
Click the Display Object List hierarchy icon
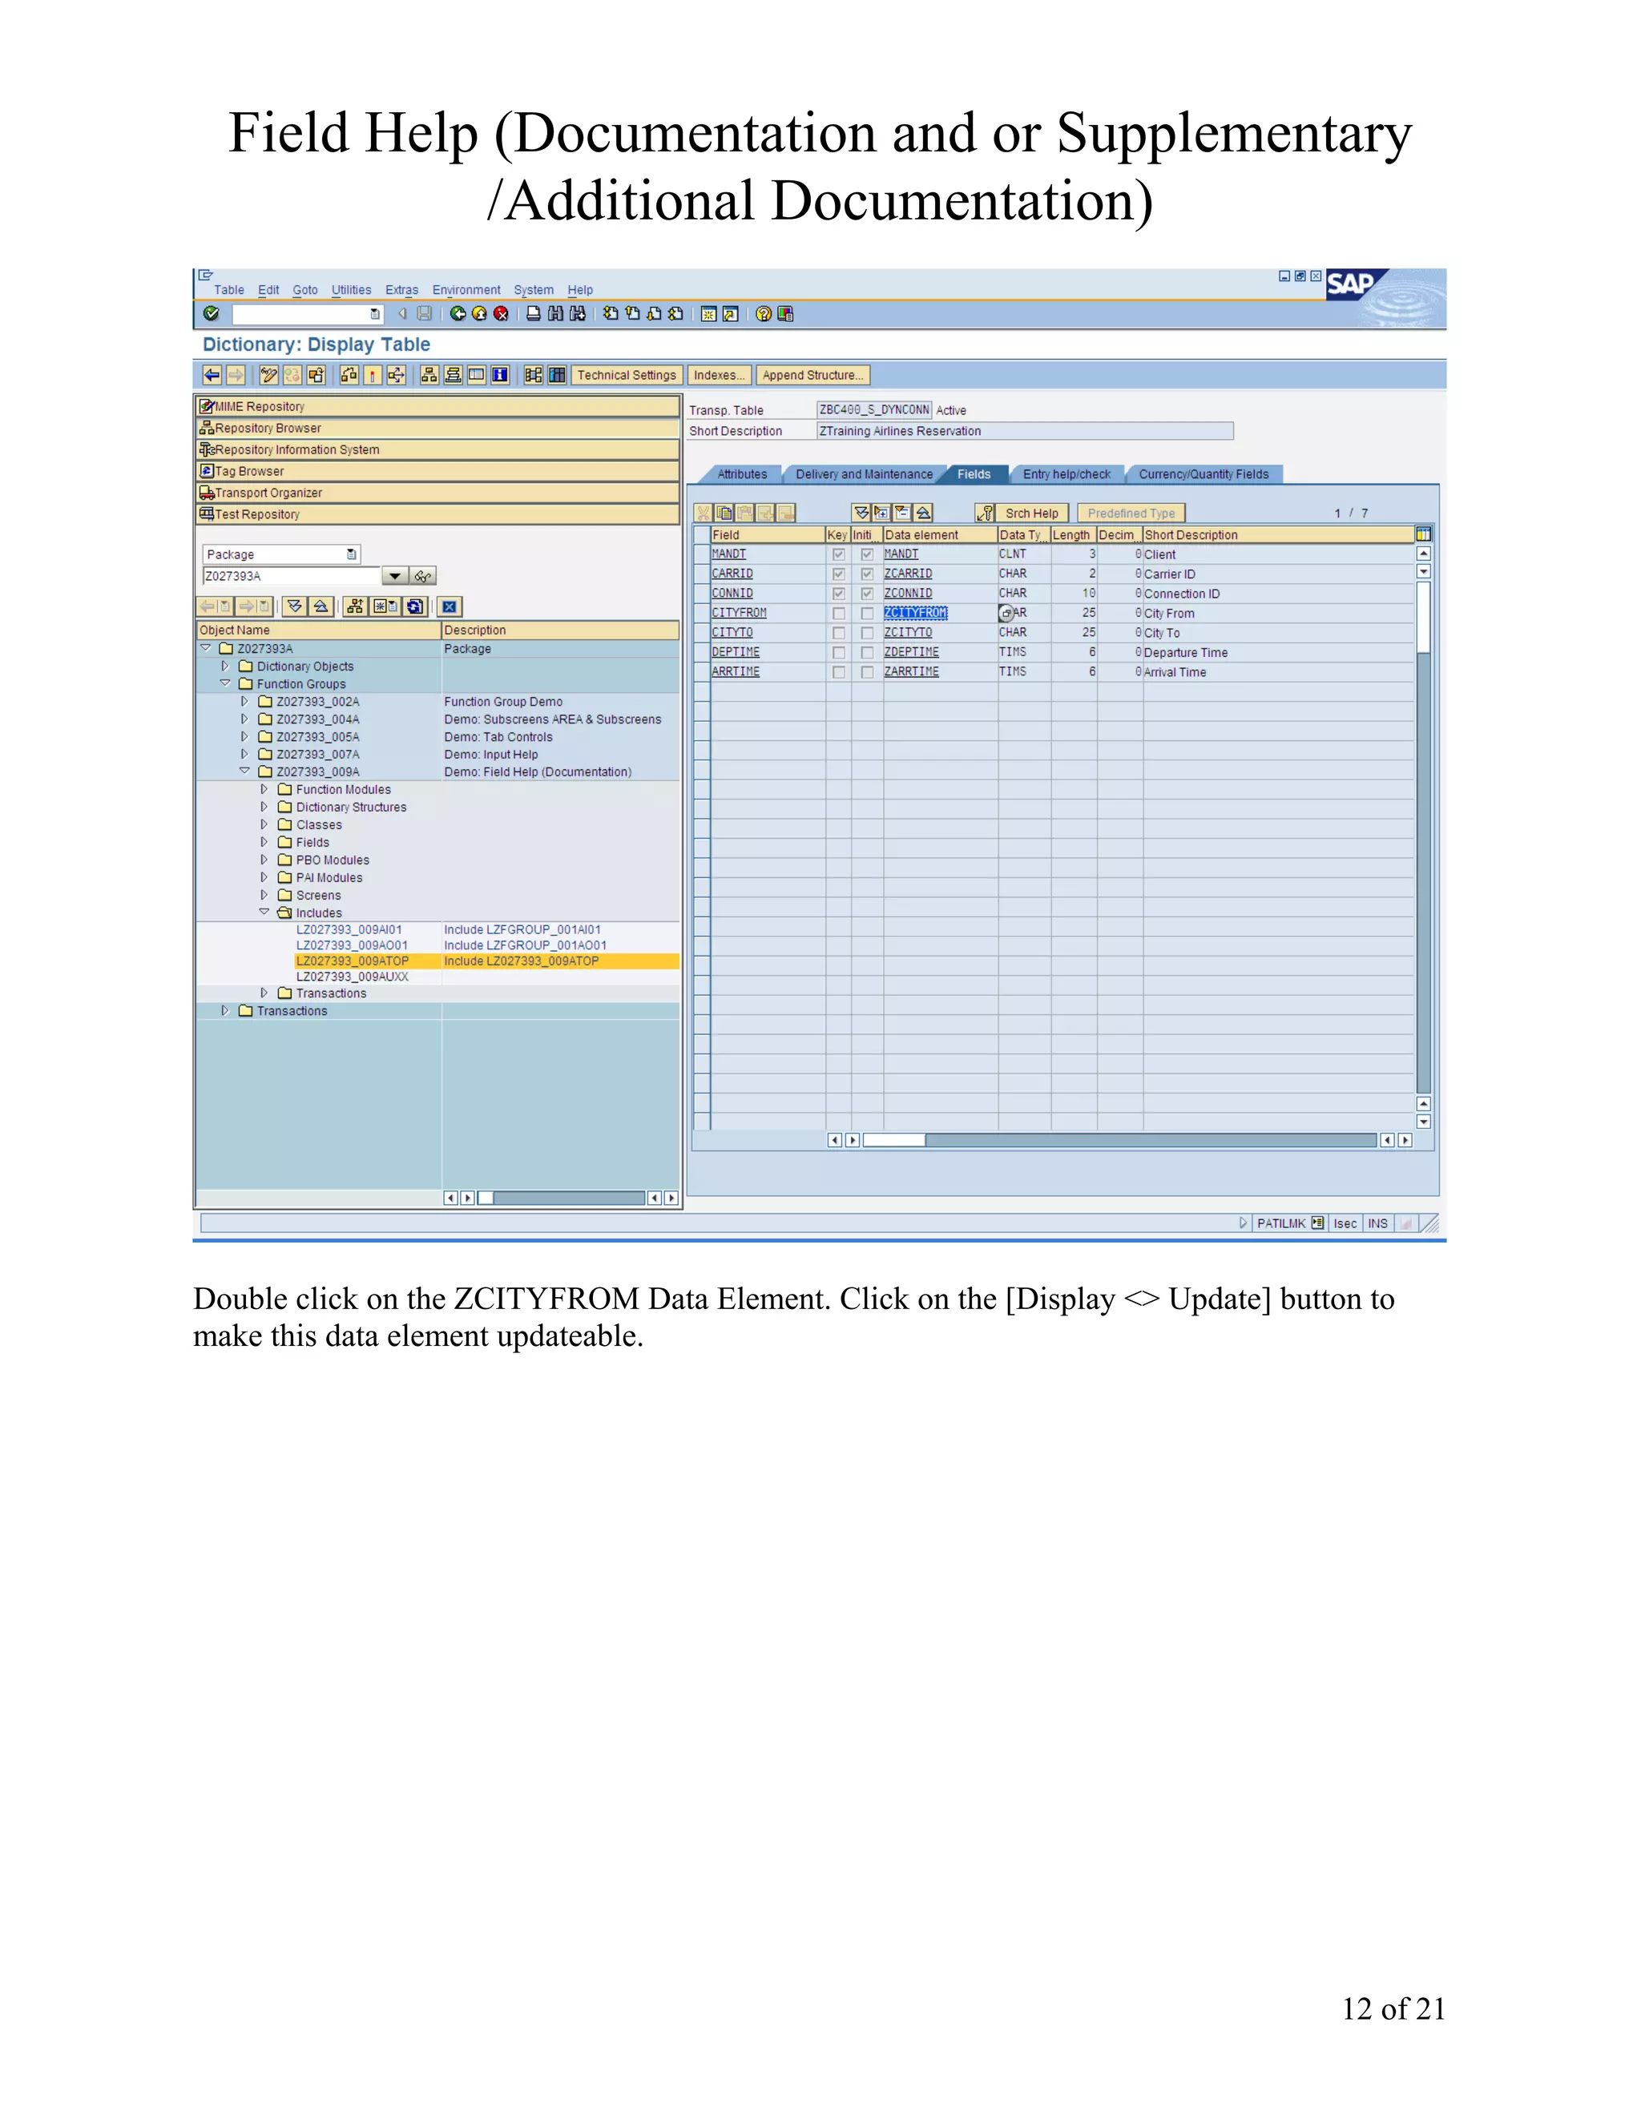click(x=429, y=375)
